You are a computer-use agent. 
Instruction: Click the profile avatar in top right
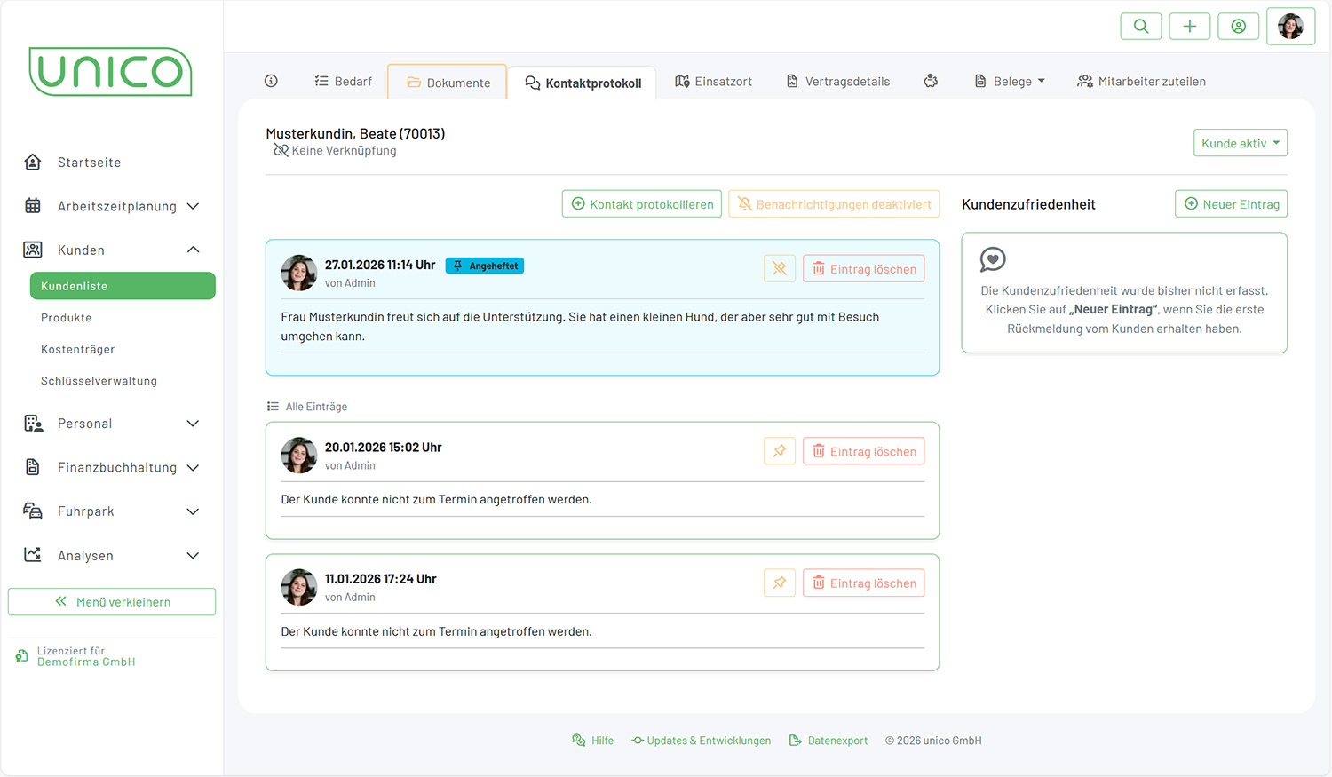[1290, 27]
